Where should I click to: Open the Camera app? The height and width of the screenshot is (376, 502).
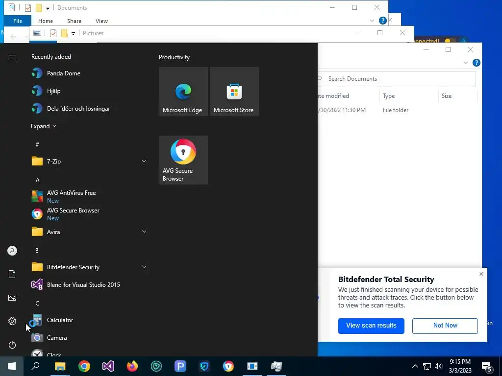coord(90,338)
